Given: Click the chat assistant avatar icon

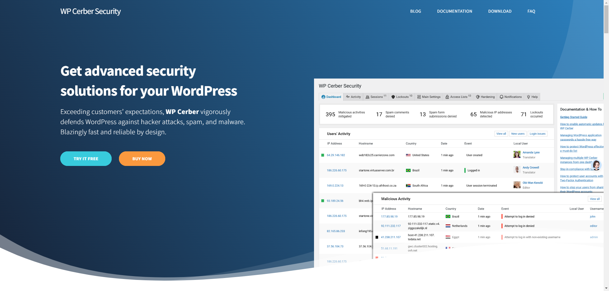Looking at the screenshot, I should tap(596, 165).
